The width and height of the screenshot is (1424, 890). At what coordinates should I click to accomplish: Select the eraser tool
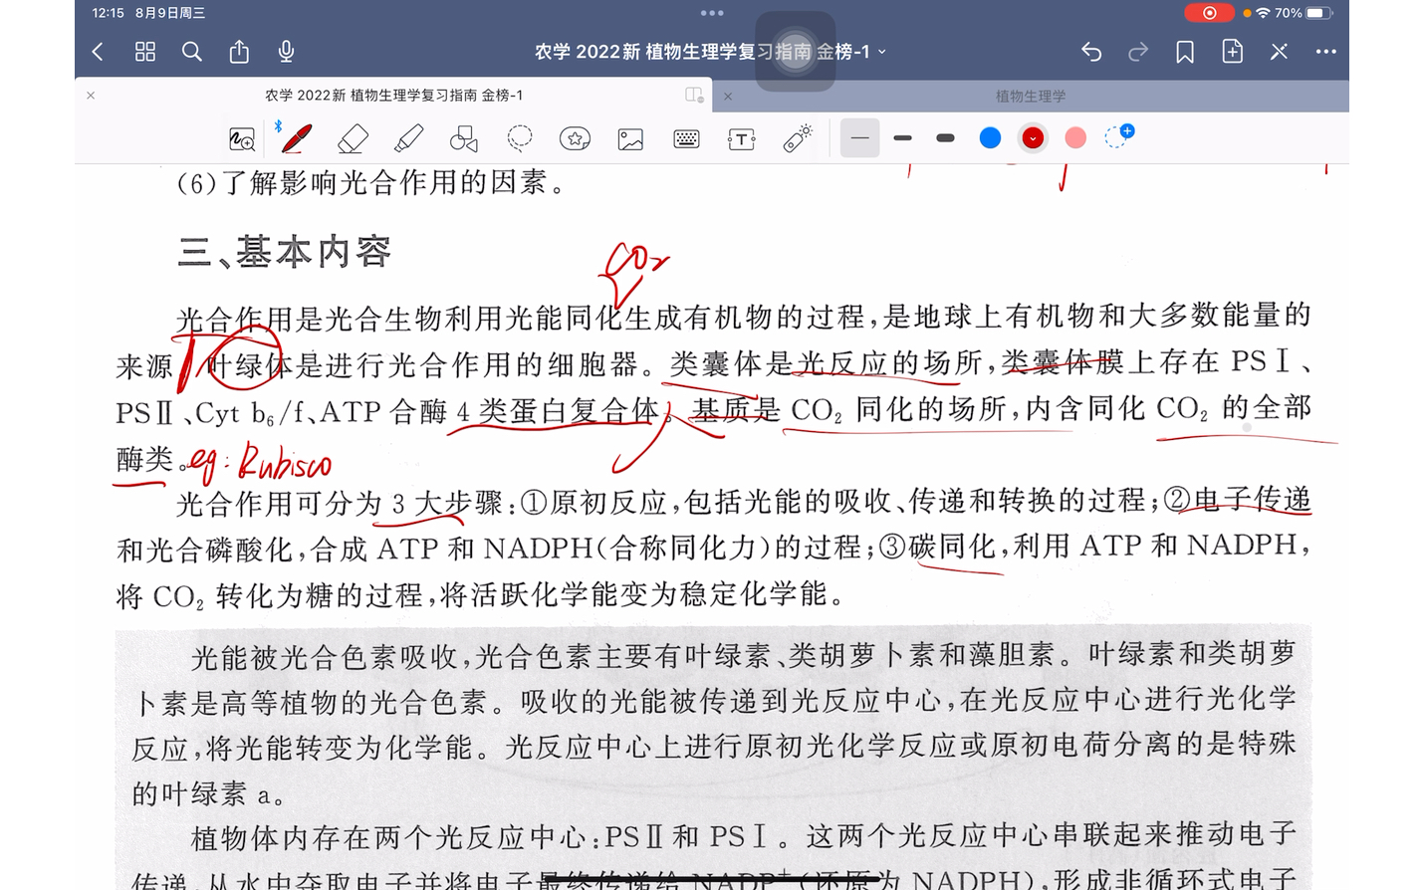click(x=353, y=139)
